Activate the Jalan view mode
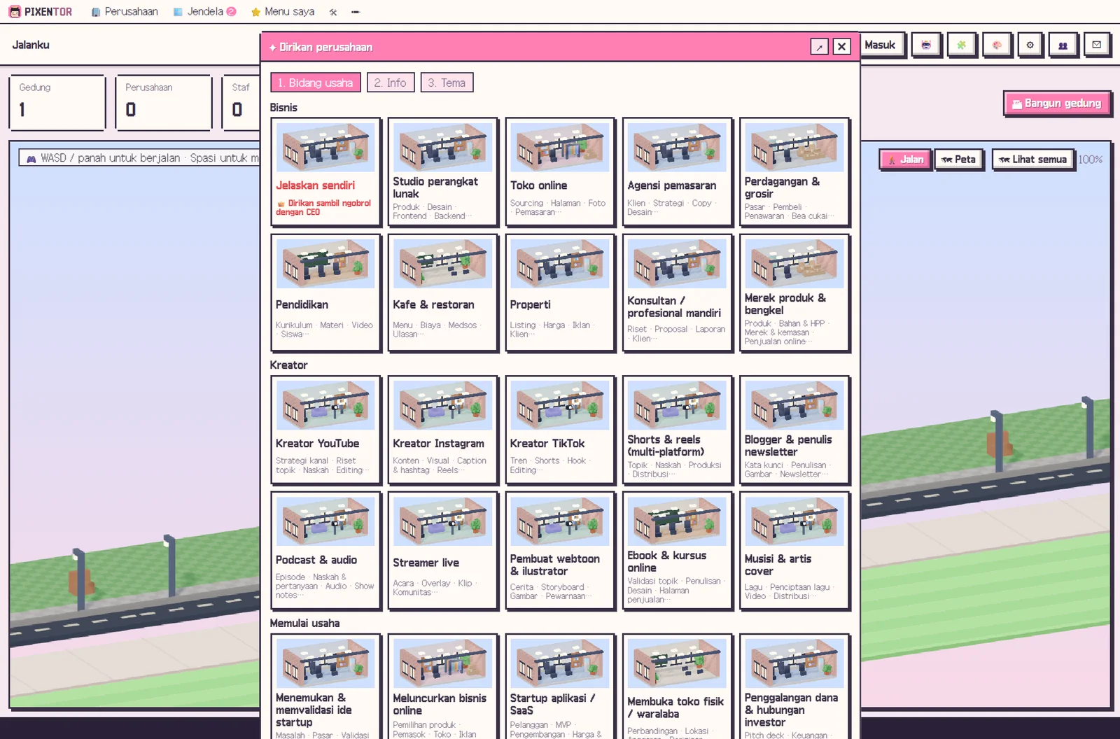The width and height of the screenshot is (1120, 739). [x=906, y=160]
